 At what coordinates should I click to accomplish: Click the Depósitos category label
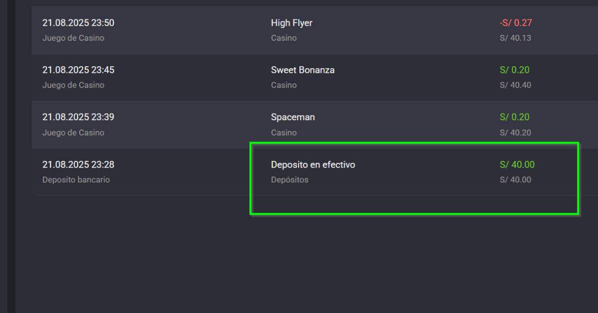(x=290, y=179)
